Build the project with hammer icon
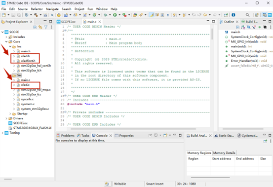The width and height of the screenshot is (273, 187). (36, 15)
